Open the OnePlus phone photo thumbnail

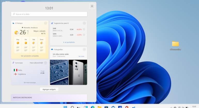78,72
